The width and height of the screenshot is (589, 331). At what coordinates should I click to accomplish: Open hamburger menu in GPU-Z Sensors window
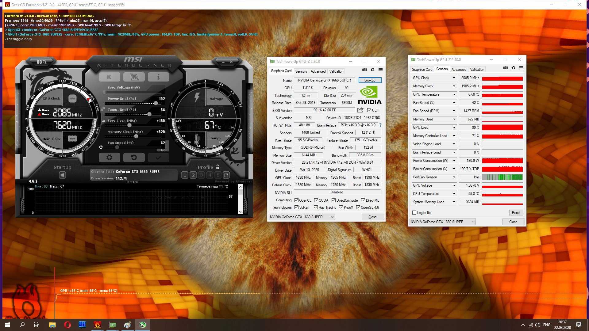[521, 68]
